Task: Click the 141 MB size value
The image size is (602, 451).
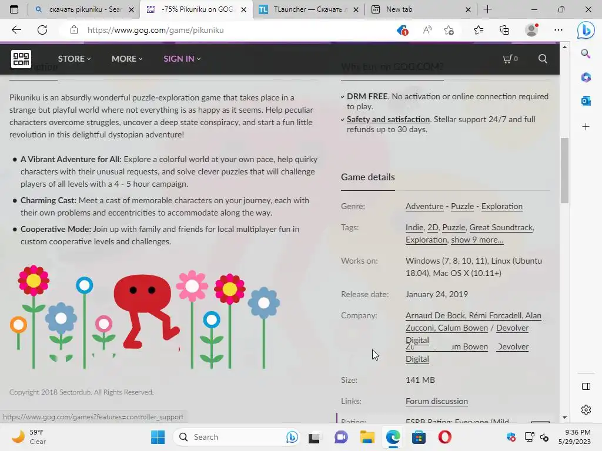Action: pyautogui.click(x=420, y=380)
